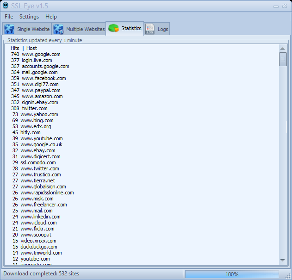Minimize the SSL Eye window
Screen dimensions: 292x280
coord(276,6)
